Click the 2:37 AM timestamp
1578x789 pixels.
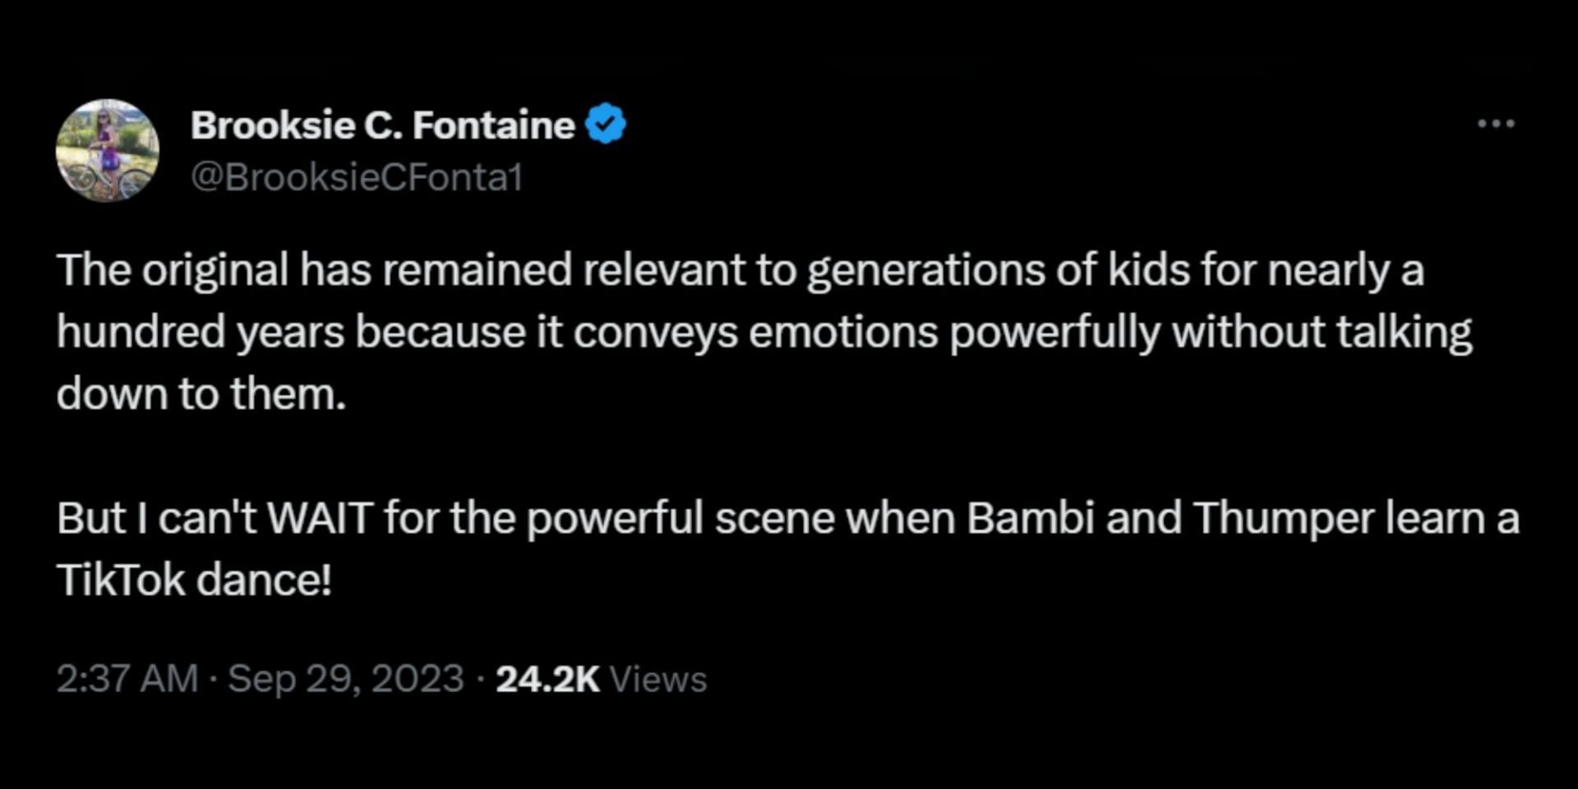(127, 679)
